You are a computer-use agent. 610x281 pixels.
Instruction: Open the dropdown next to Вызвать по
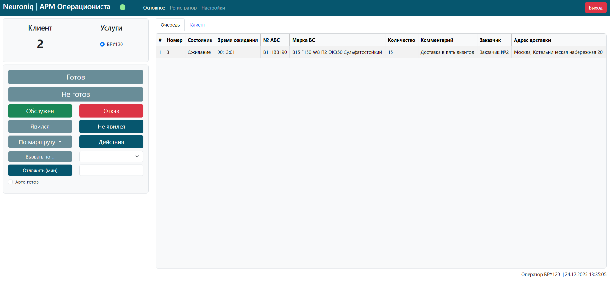coord(111,157)
